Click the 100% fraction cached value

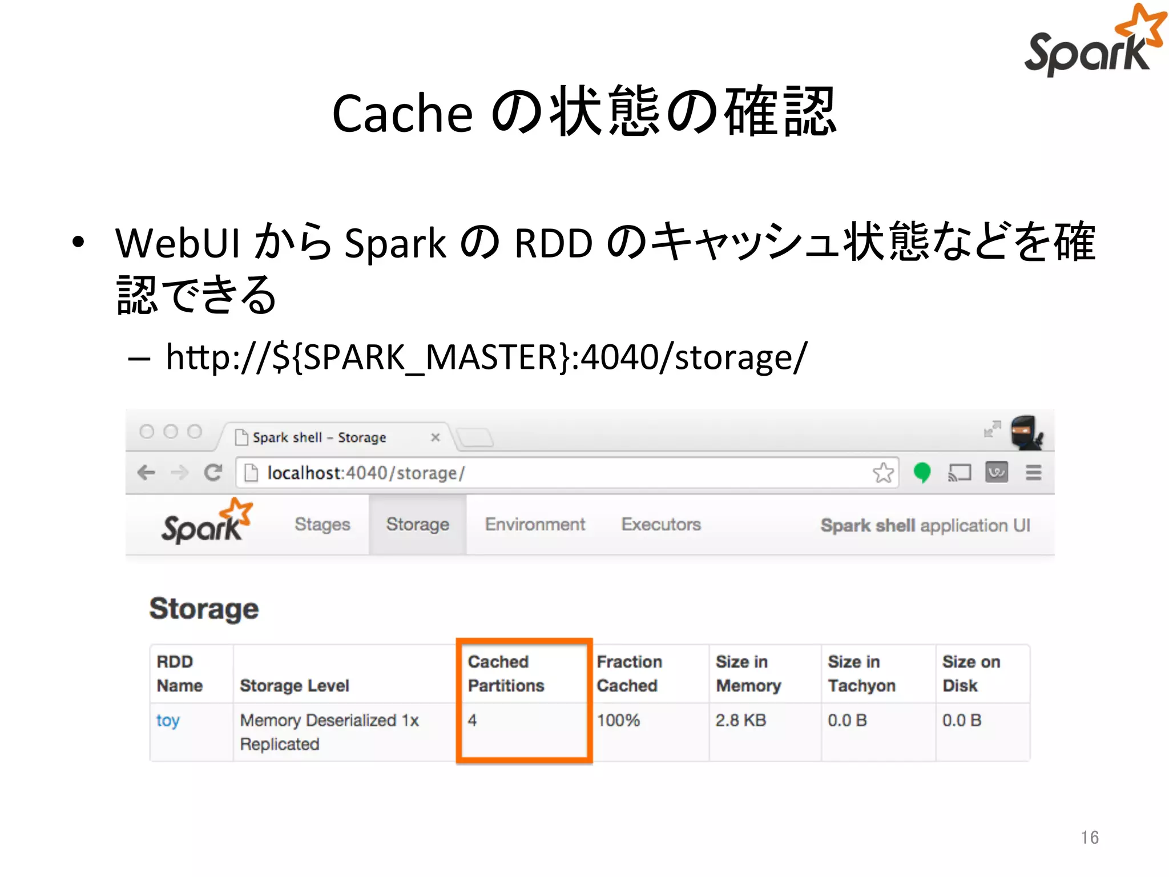[x=618, y=721]
